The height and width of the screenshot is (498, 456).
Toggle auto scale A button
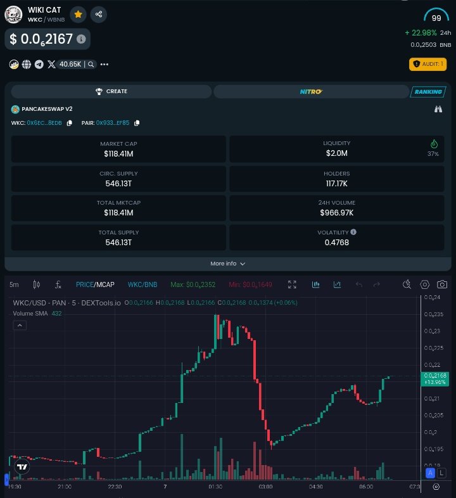[x=430, y=473]
